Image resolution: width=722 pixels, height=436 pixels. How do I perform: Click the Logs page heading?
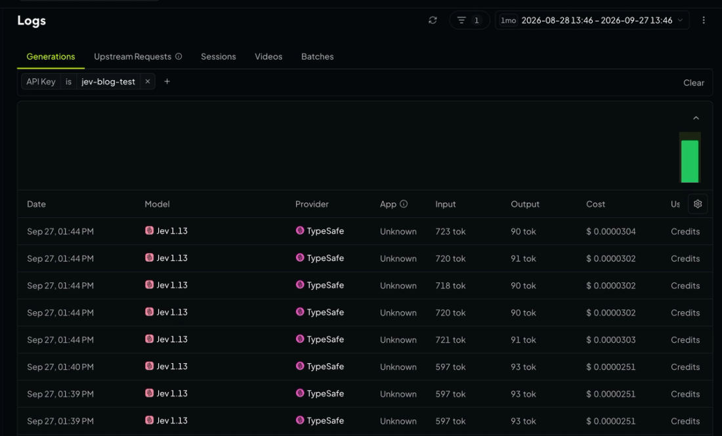pos(32,21)
